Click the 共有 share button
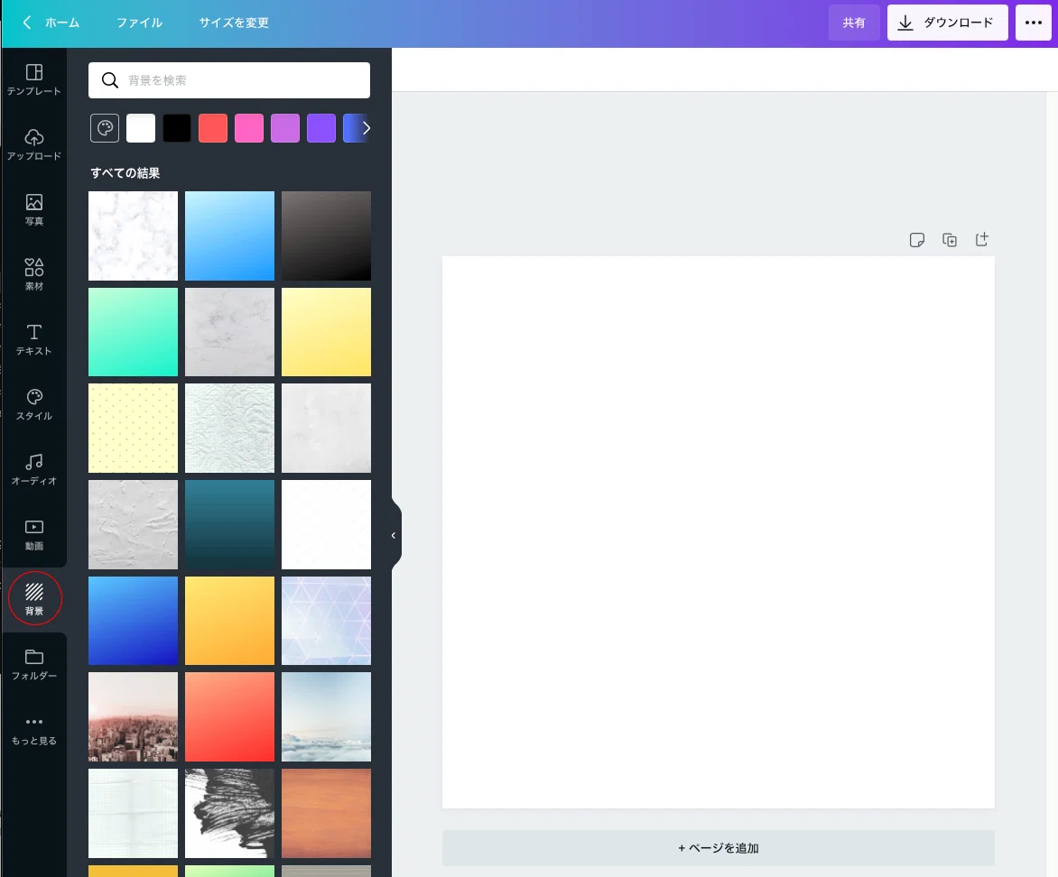The width and height of the screenshot is (1058, 877). (854, 23)
